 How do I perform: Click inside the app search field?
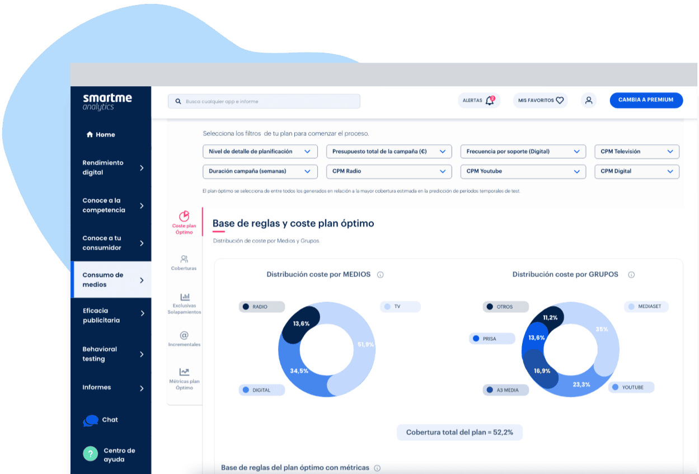pos(263,101)
